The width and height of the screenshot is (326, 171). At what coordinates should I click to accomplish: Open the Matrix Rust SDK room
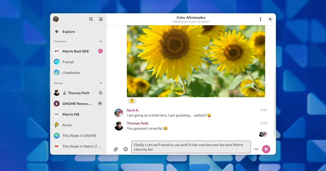[76, 51]
